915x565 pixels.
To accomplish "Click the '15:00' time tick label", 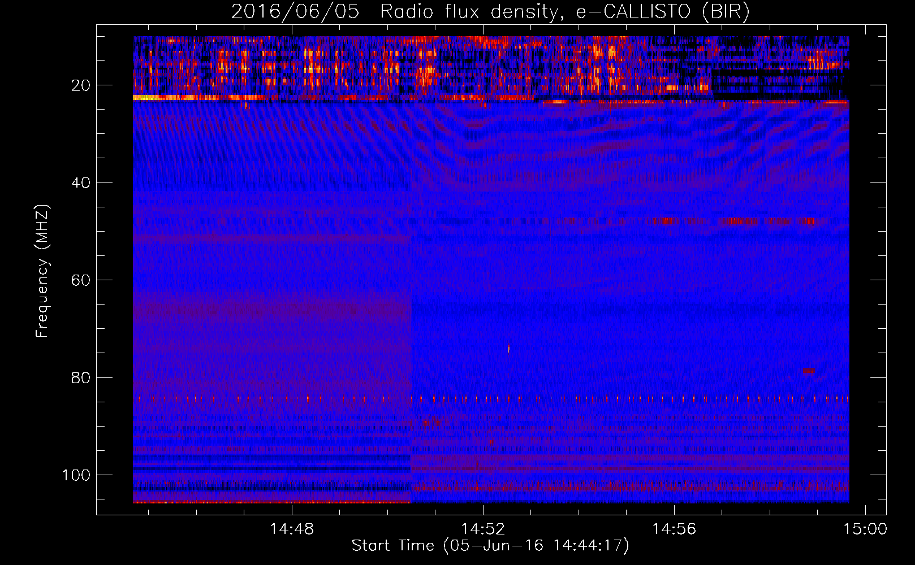I will [865, 529].
